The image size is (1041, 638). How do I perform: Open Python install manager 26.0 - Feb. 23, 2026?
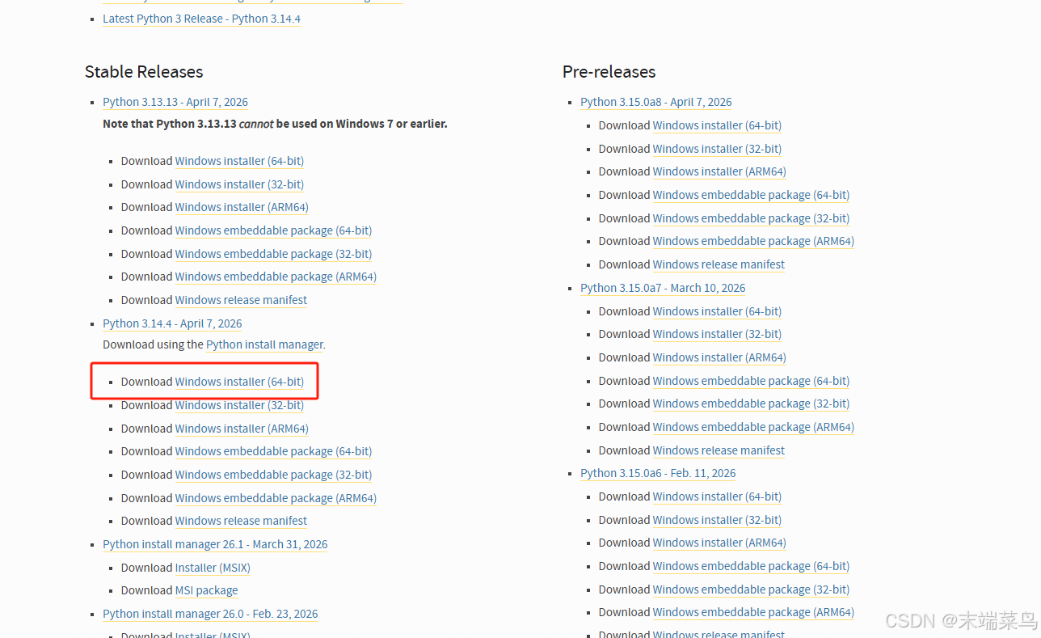[x=210, y=614]
